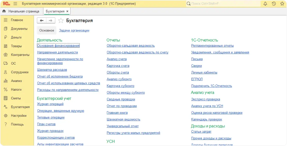The height and width of the screenshot is (146, 287).
Task: Open Оборотно-сальдовая ведомость report
Action: [131, 46]
